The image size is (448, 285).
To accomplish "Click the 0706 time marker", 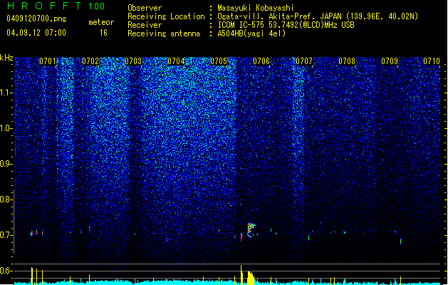I will (x=261, y=61).
